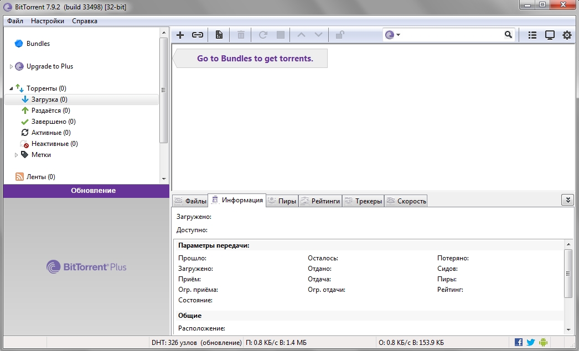Switch to the Файлы tab

(190, 201)
